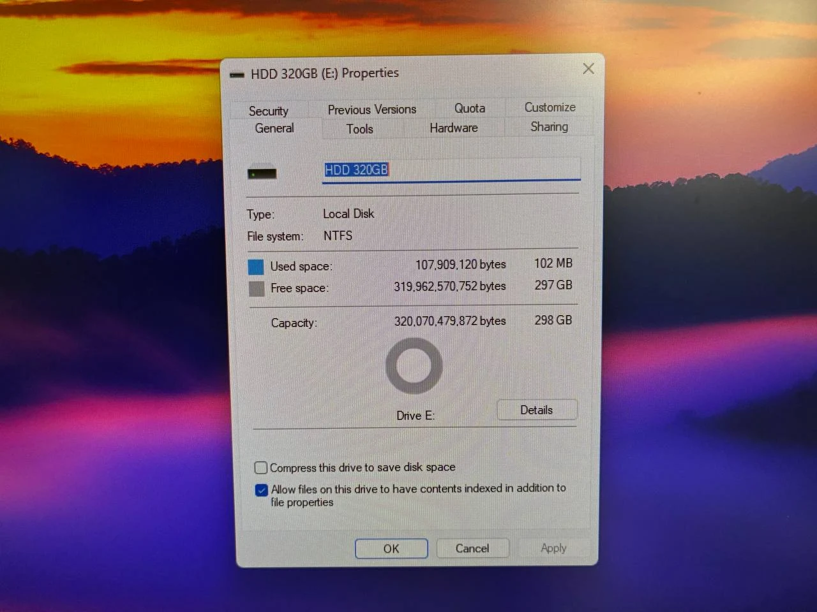Click the capacity value 320,070,479,872 bytes
This screenshot has height=612, width=817.
(450, 321)
